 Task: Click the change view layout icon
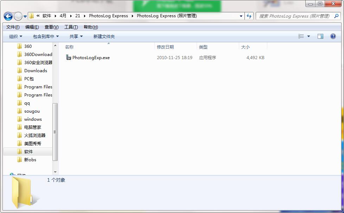(x=301, y=36)
